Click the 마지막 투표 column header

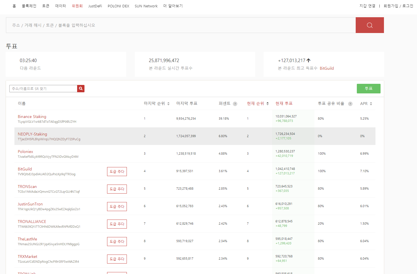[187, 104]
